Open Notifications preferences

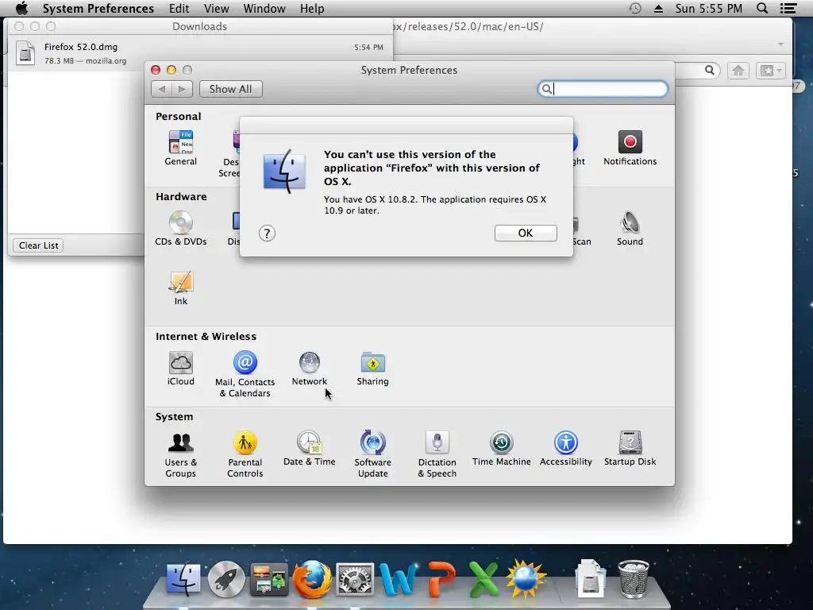point(630,148)
